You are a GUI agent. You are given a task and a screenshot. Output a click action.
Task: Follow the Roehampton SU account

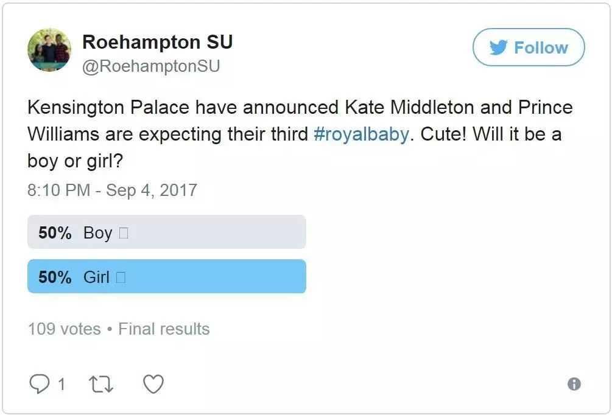tap(528, 47)
